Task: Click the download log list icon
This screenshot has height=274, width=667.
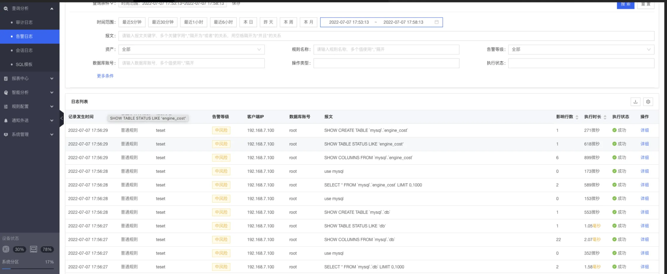Action: point(635,102)
